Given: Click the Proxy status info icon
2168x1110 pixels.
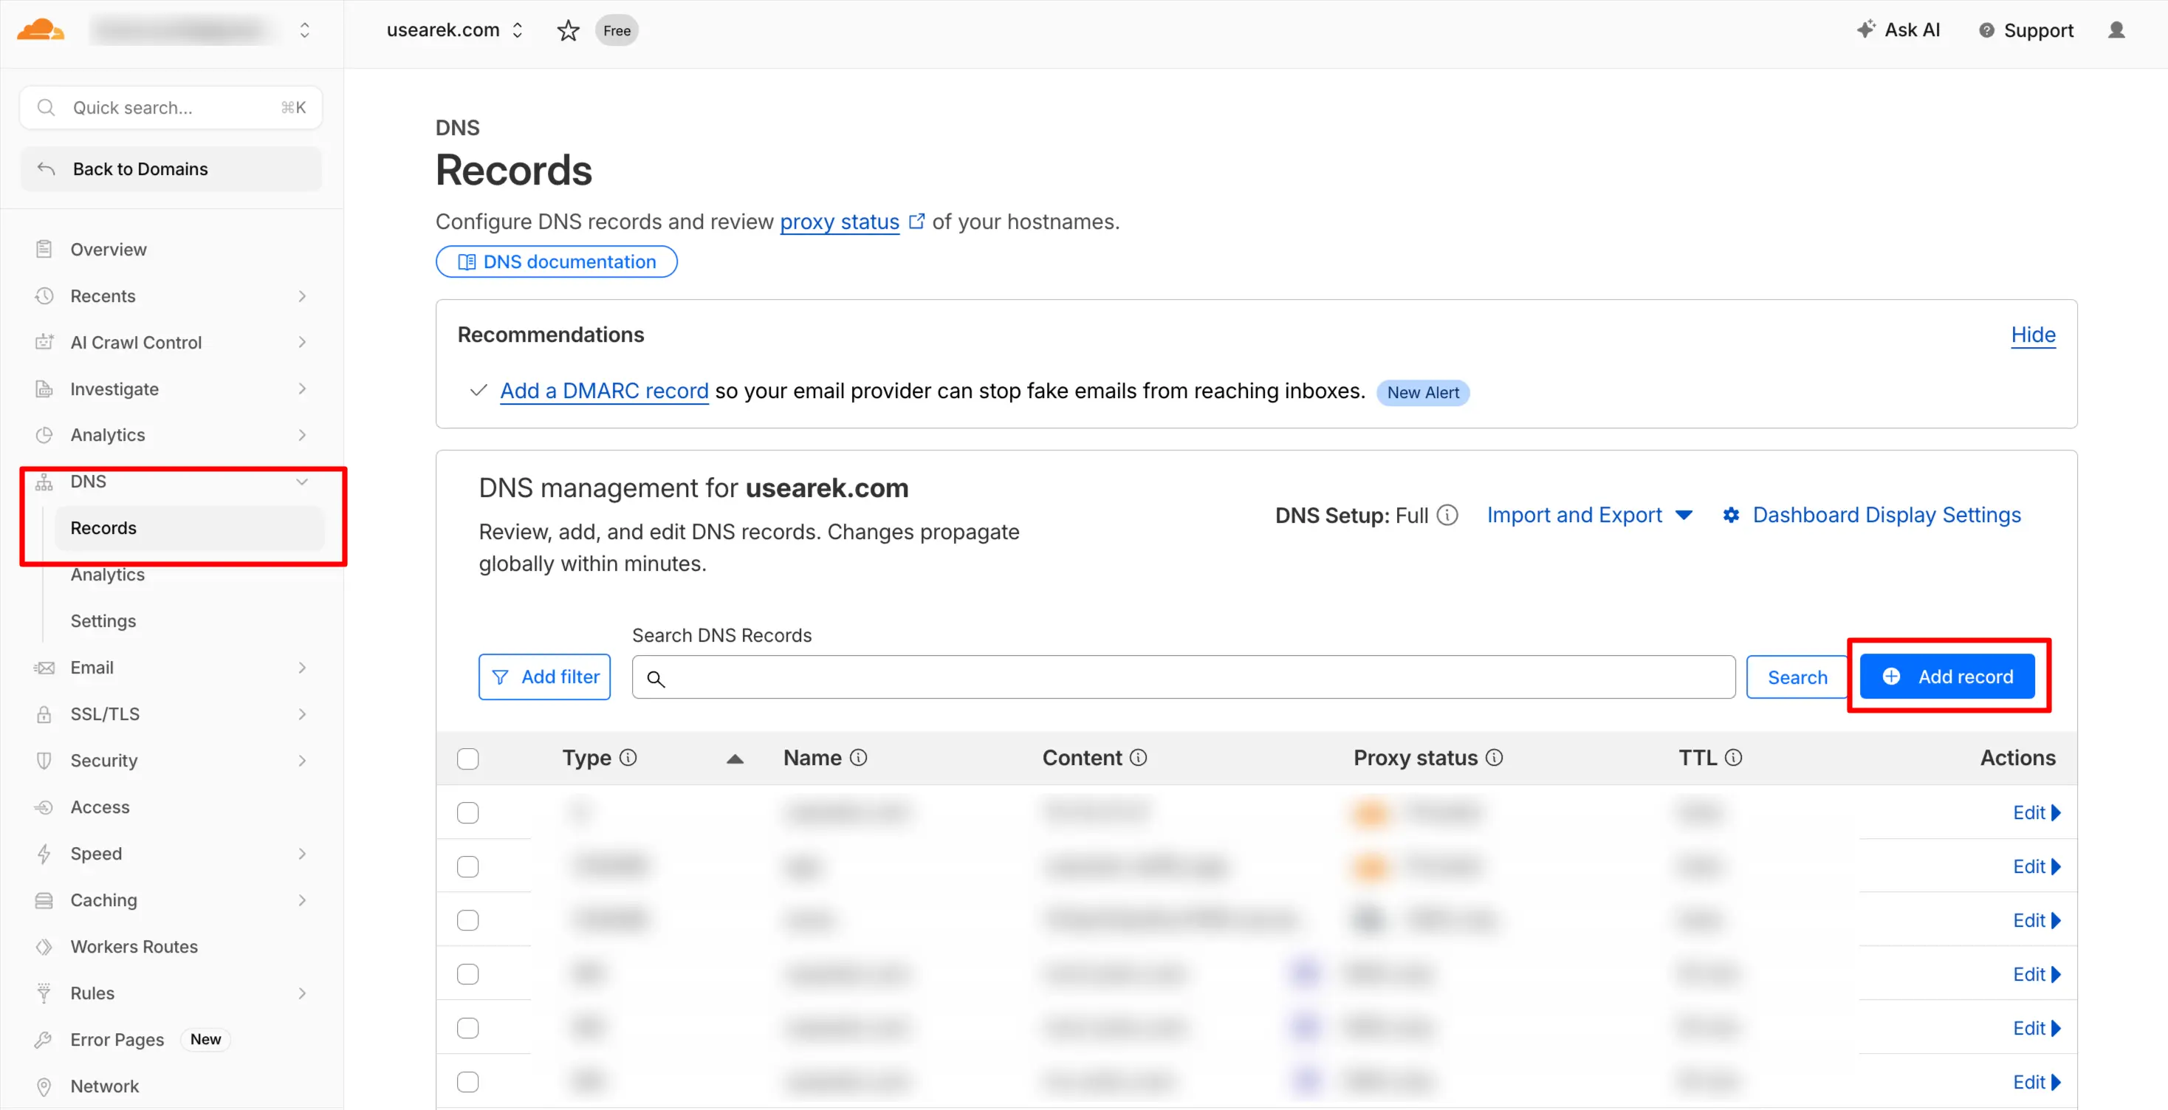Looking at the screenshot, I should (x=1494, y=758).
